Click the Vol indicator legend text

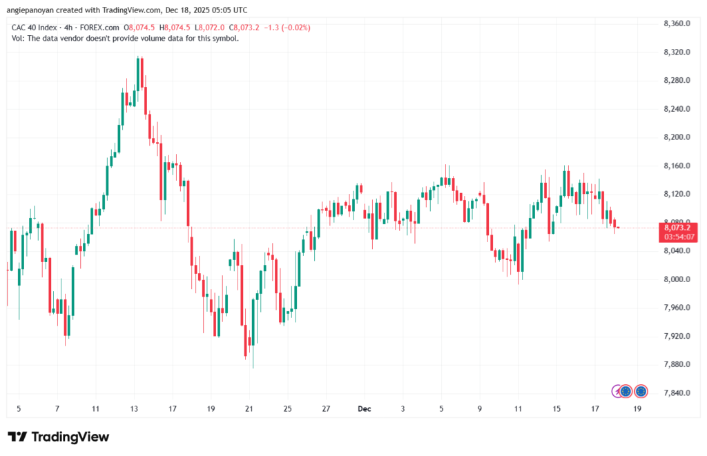click(x=126, y=38)
